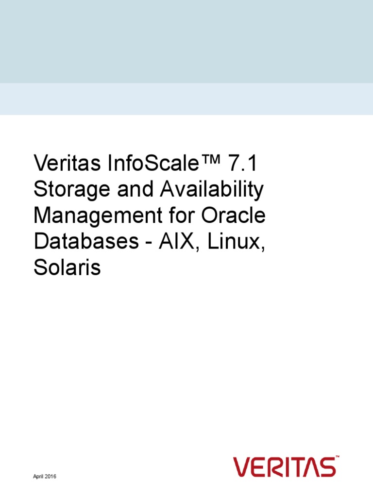Screen dimensions: 373x497
Task: Click the word "Storage" in the title
Action: (67, 190)
